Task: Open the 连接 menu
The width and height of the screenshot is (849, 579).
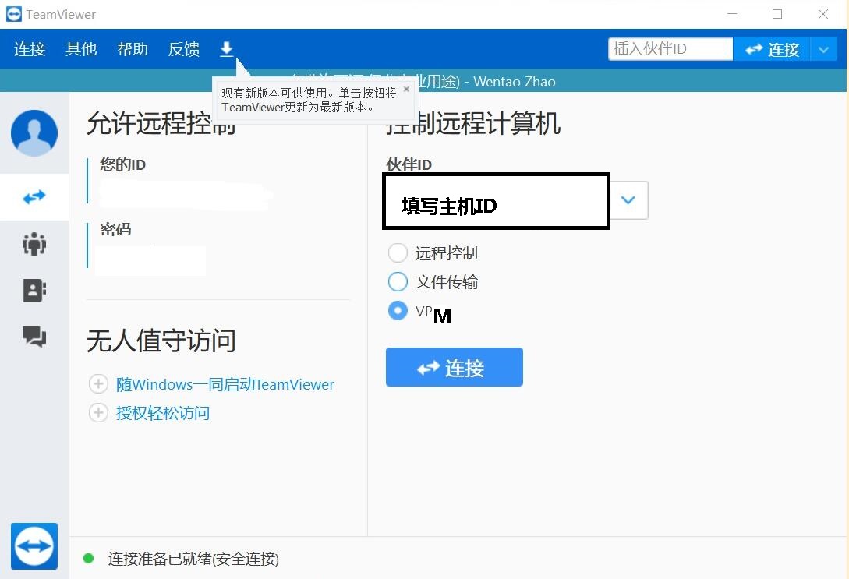Action: pos(29,48)
